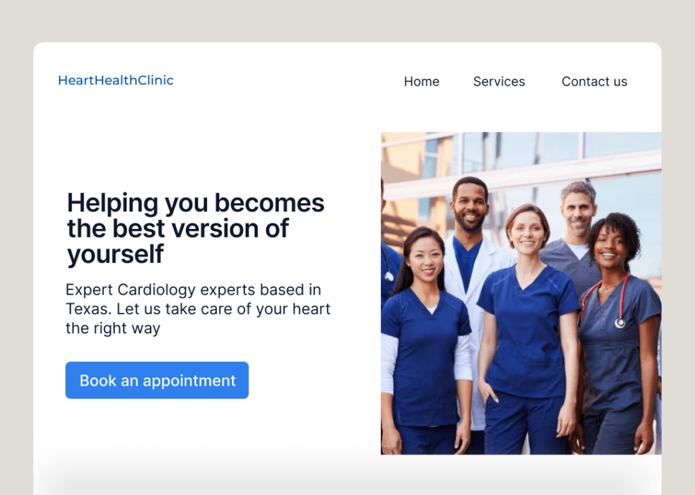Image resolution: width=695 pixels, height=495 pixels.
Task: Click the HeartHealthClinic logo
Action: 115,80
